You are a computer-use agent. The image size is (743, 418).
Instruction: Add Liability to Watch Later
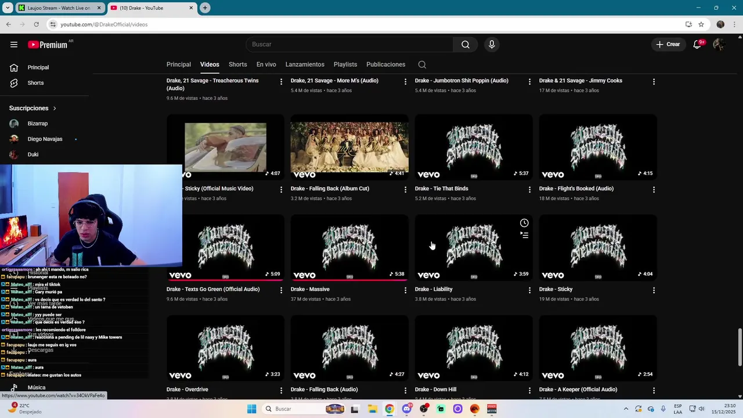524,223
